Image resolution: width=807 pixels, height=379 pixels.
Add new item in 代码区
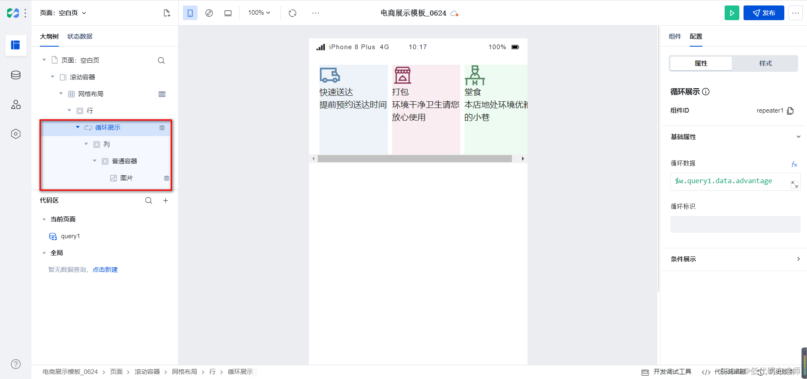pos(166,200)
